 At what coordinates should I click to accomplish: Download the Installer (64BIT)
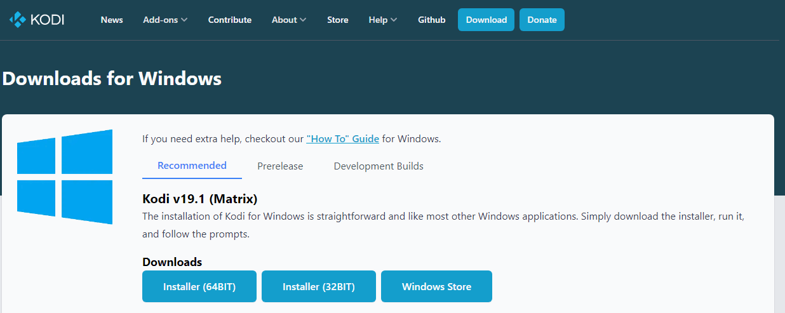coord(199,286)
